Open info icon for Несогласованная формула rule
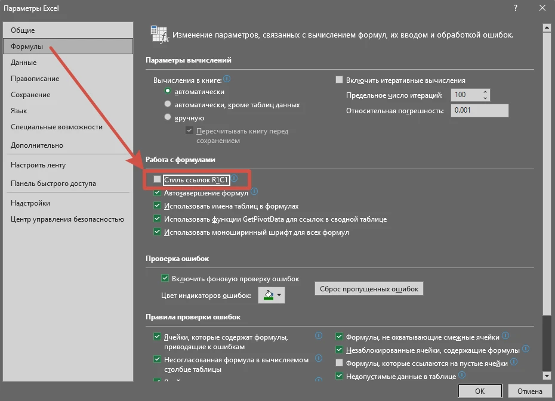 [x=319, y=358]
